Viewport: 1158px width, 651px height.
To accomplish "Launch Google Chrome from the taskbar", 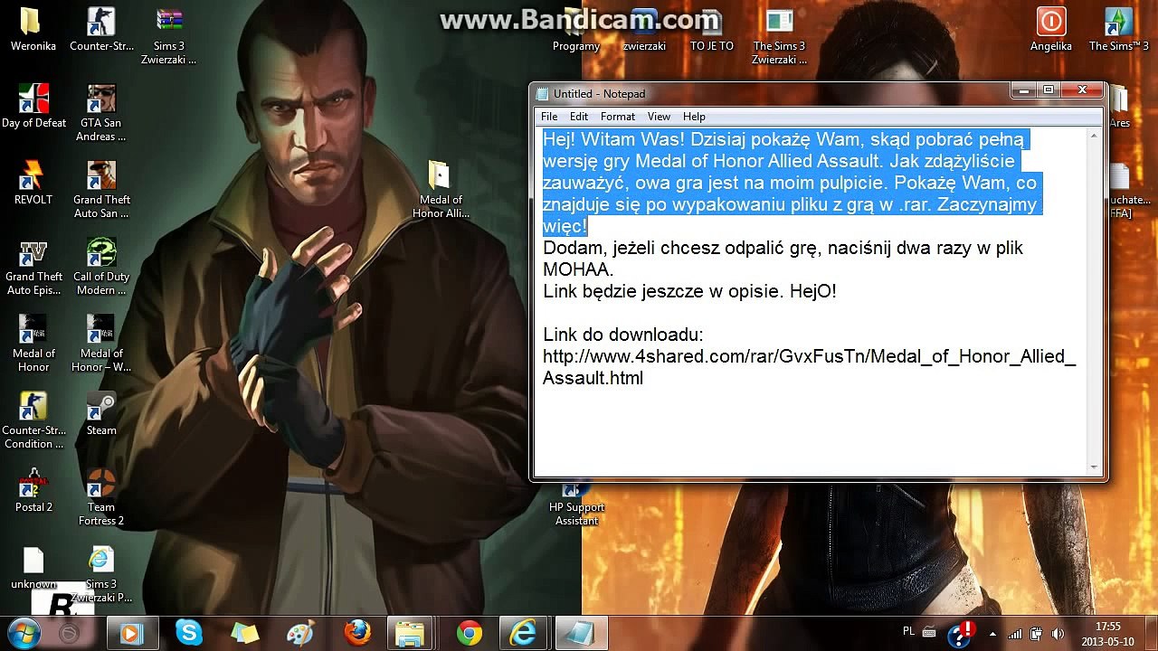I will (469, 633).
